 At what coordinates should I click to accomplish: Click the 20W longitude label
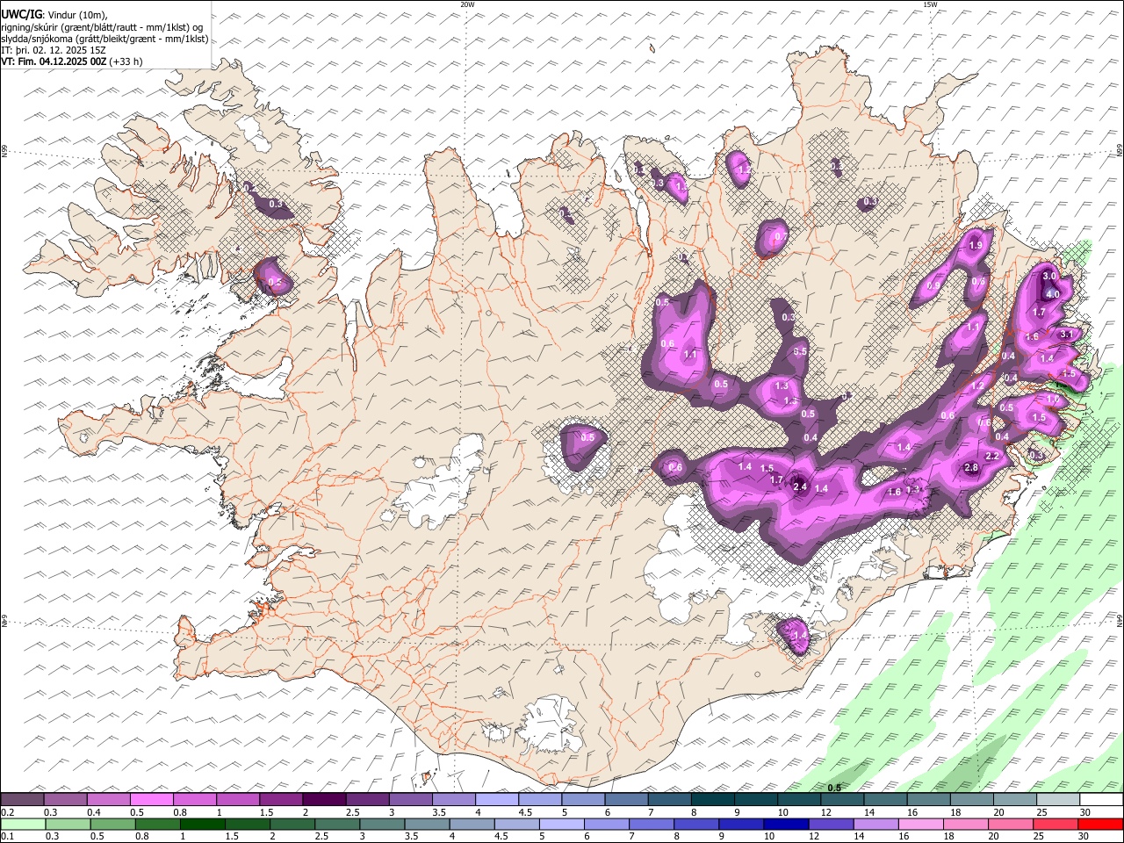click(468, 4)
